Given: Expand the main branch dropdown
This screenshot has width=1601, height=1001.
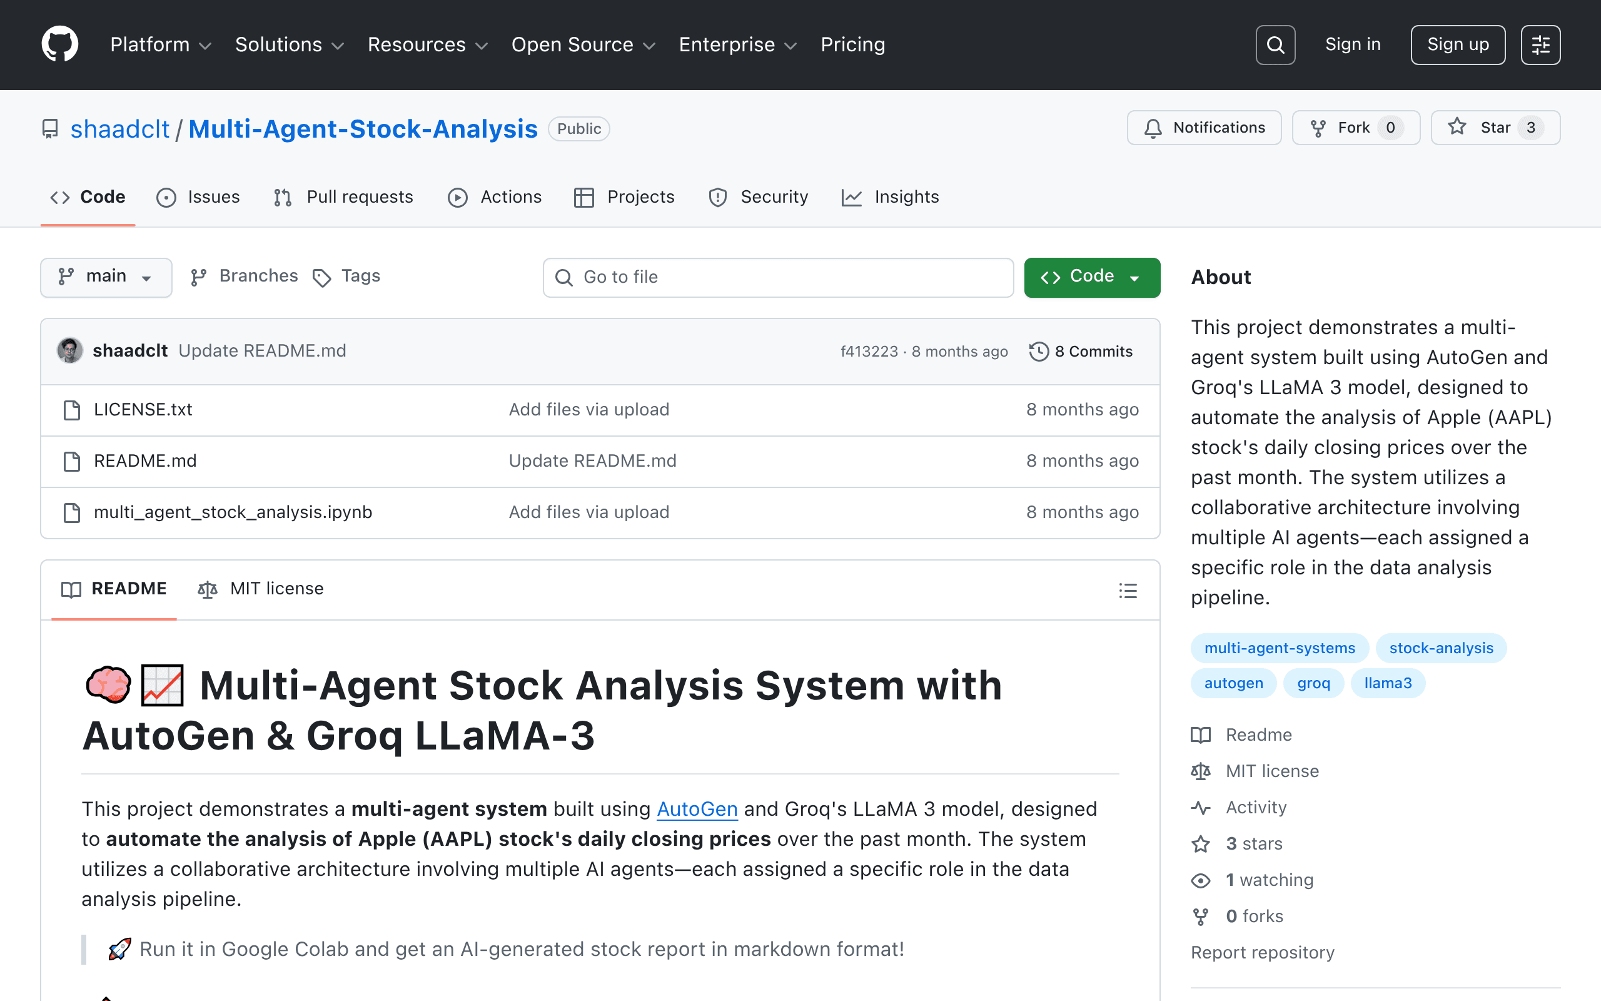Looking at the screenshot, I should click(x=106, y=277).
